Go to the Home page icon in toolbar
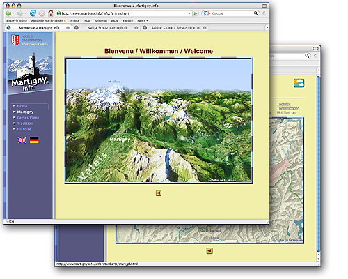Image resolution: width=348 pixels, height=279 pixels. [x=51, y=13]
